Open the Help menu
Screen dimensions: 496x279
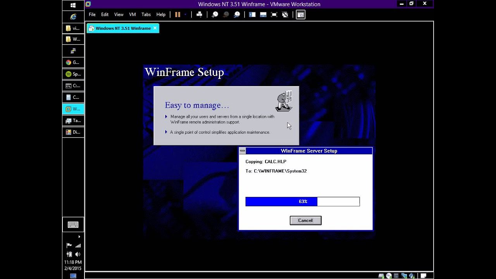point(161,14)
